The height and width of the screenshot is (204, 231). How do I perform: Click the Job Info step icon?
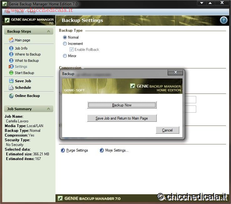(x=11, y=48)
